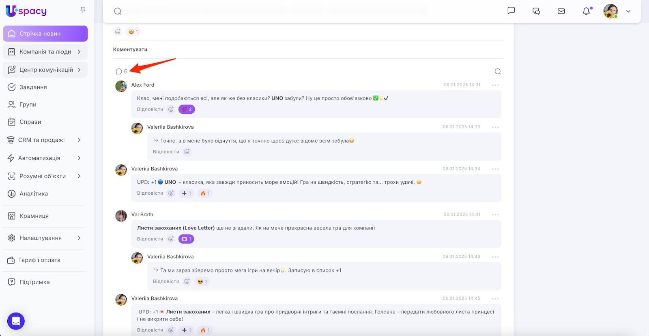649x336 pixels.
Task: Open the support chat widget button
Action: point(16,321)
